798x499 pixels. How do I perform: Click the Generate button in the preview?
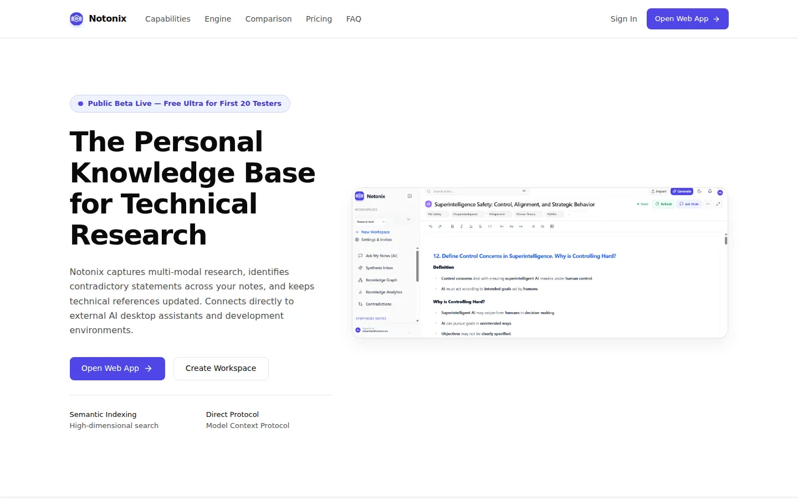[x=682, y=191]
